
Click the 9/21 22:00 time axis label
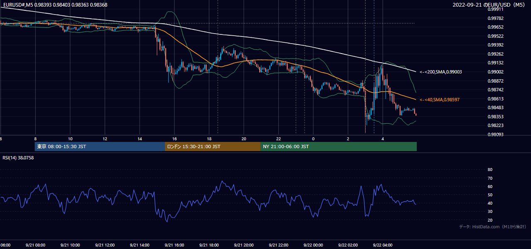pos(278,245)
